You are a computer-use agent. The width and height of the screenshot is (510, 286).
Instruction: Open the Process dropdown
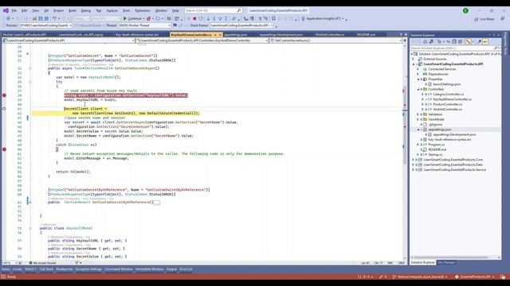pyautogui.click(x=45, y=25)
